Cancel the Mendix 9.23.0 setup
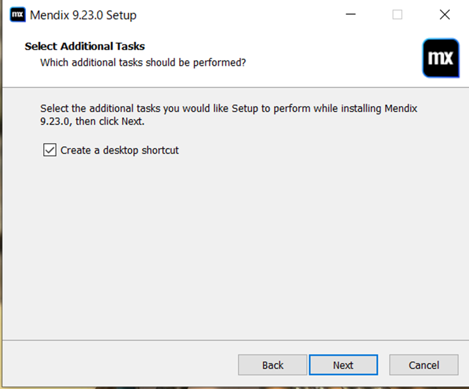Screen dimensions: 469x389 click(x=424, y=365)
